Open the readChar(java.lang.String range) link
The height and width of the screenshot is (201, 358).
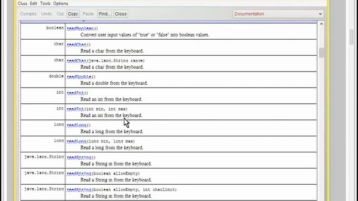click(77, 61)
